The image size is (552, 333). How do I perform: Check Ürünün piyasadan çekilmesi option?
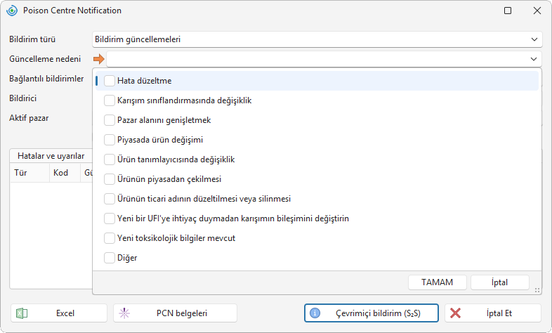point(109,179)
